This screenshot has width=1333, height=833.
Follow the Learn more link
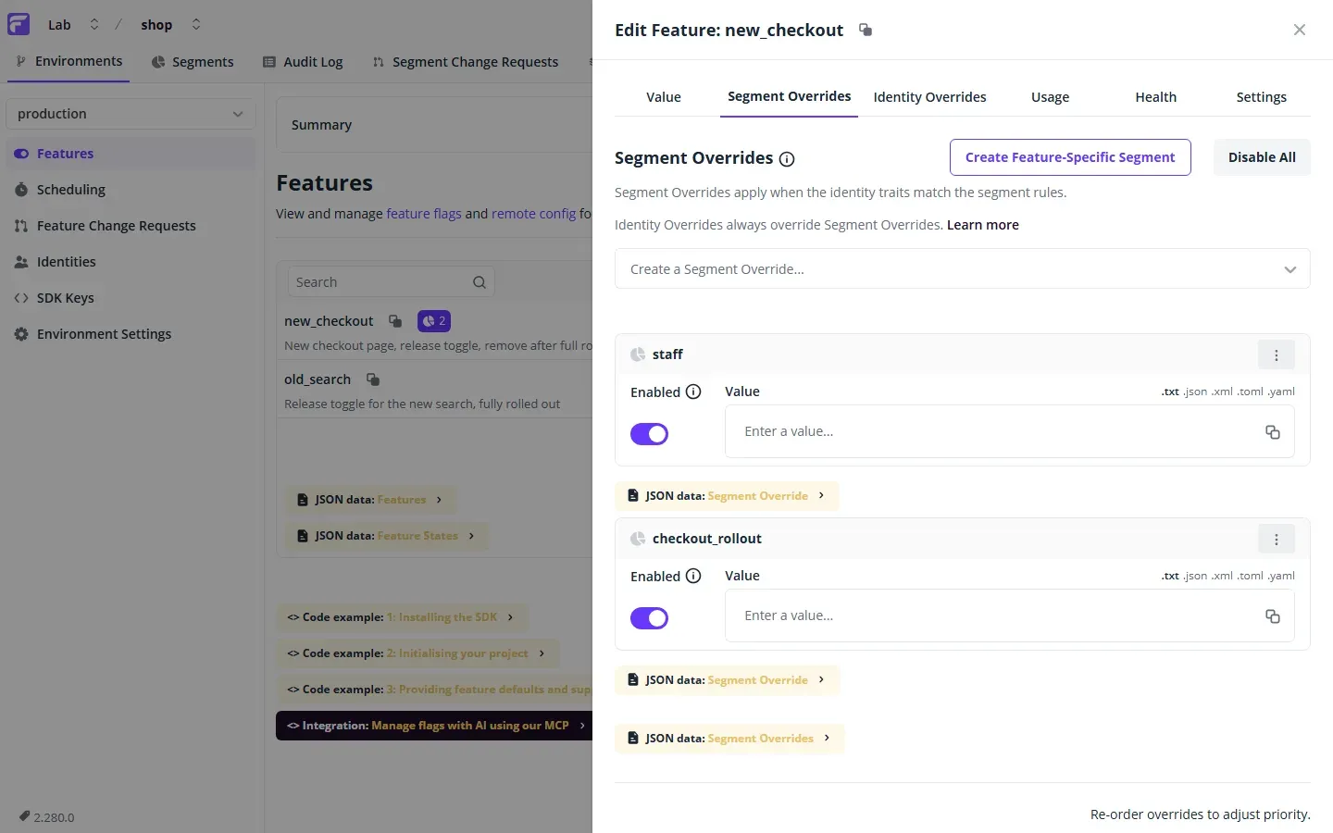pos(982,225)
